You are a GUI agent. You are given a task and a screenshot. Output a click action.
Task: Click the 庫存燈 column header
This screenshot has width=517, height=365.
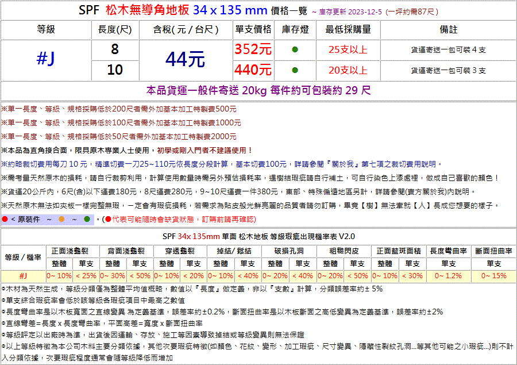[295, 30]
